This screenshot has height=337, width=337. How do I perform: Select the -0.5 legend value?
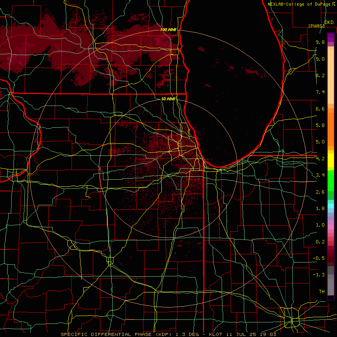(x=319, y=258)
